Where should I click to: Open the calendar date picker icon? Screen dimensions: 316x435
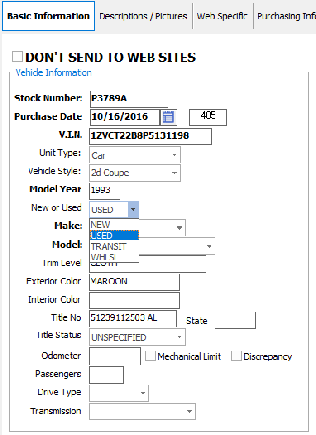click(169, 118)
